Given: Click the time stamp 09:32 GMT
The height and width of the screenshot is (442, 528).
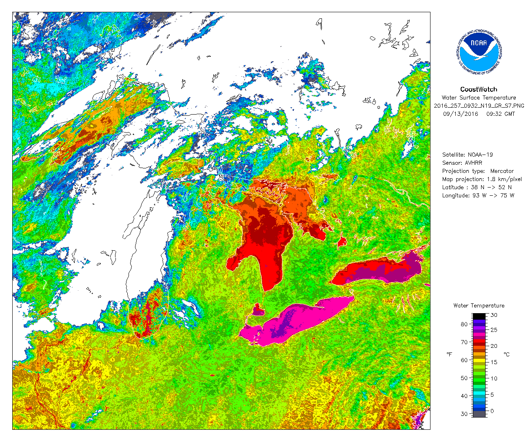Looking at the screenshot, I should (501, 114).
